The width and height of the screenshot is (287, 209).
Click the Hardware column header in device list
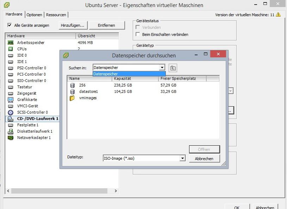(40, 36)
